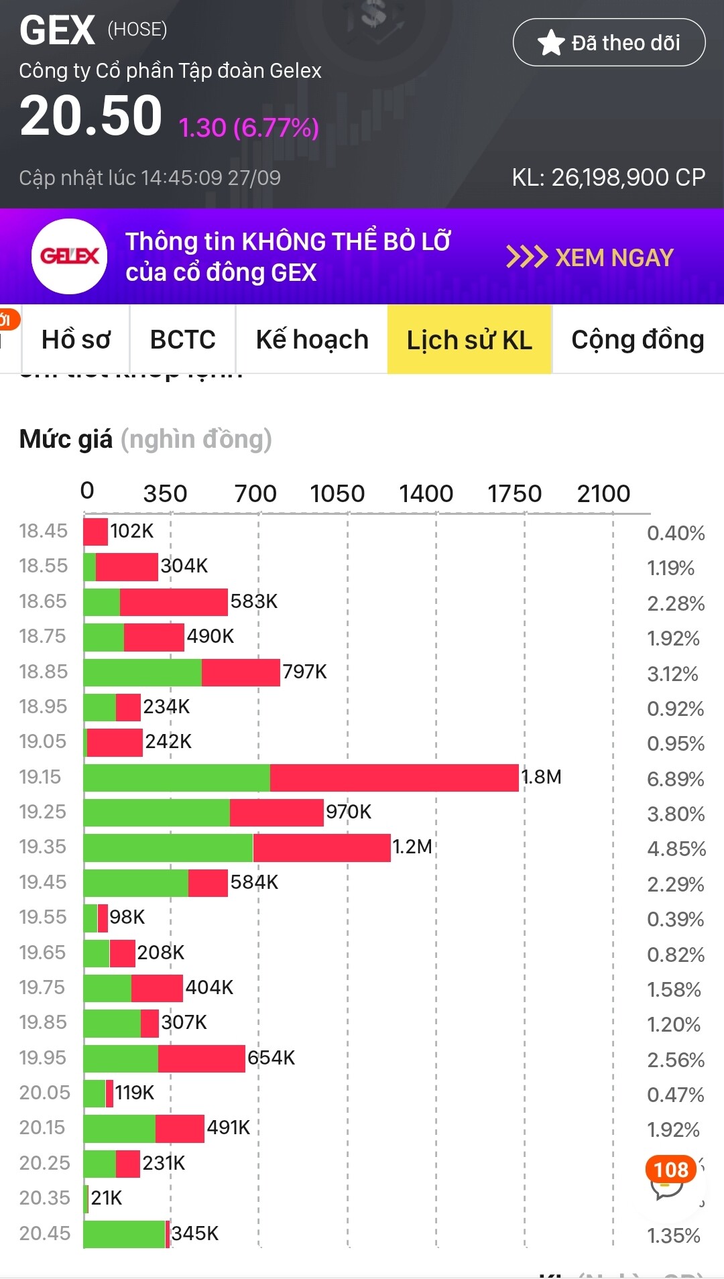The image size is (724, 1279).
Task: Tap the 20.50 current price
Action: (x=91, y=117)
